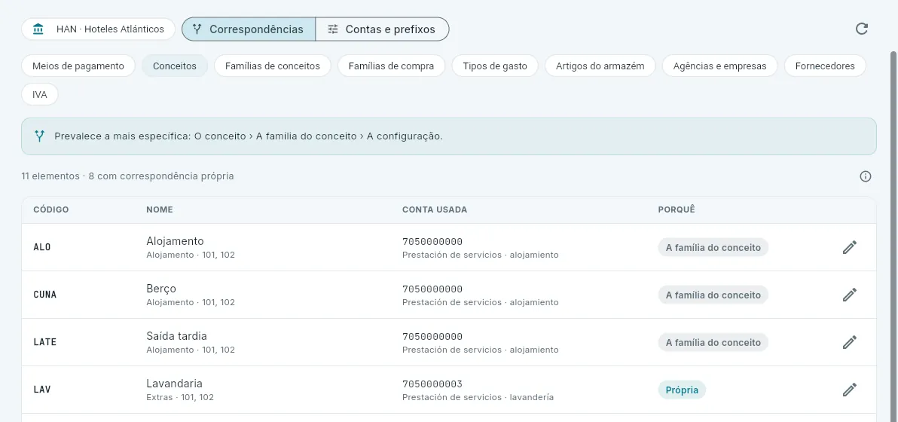The width and height of the screenshot is (898, 422).
Task: Click the ALO code cell
Action: click(x=42, y=247)
